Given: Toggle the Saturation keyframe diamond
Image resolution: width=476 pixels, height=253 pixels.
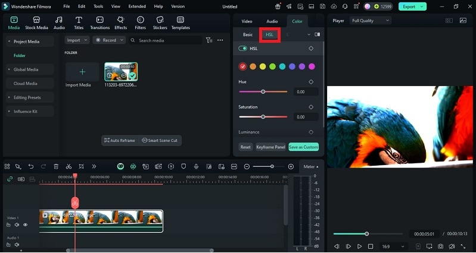Looking at the screenshot, I should (311, 107).
